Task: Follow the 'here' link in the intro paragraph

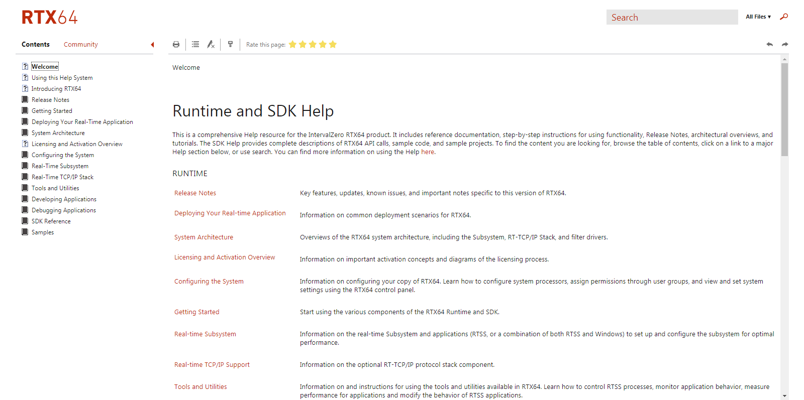Action: [428, 152]
